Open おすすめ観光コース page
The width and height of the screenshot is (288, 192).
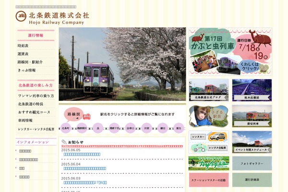(34, 112)
